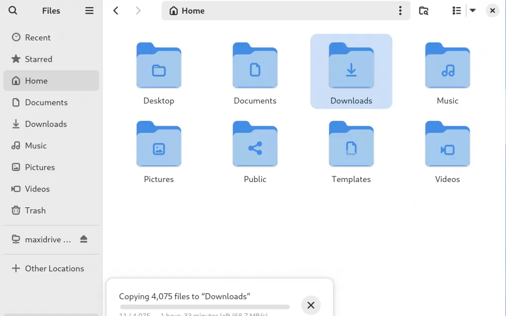Select Home in the sidebar
506x316 pixels.
(51, 80)
